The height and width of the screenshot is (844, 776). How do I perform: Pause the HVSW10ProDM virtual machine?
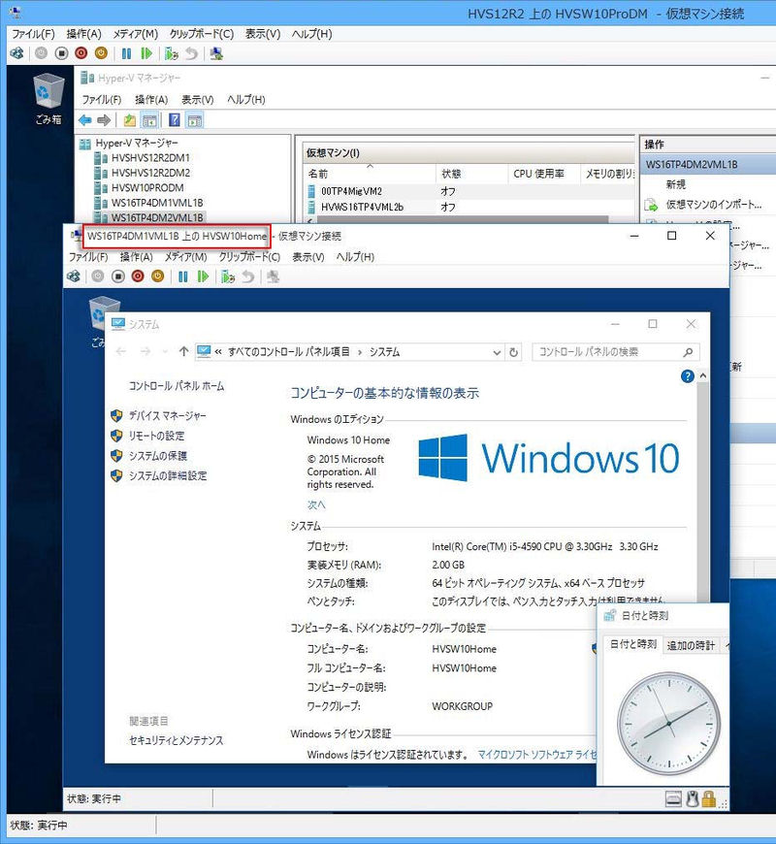(x=126, y=53)
